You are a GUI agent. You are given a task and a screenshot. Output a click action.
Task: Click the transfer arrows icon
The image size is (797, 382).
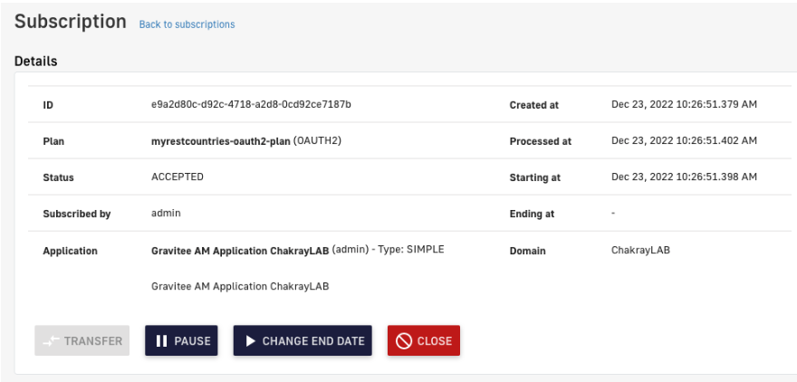click(x=51, y=341)
